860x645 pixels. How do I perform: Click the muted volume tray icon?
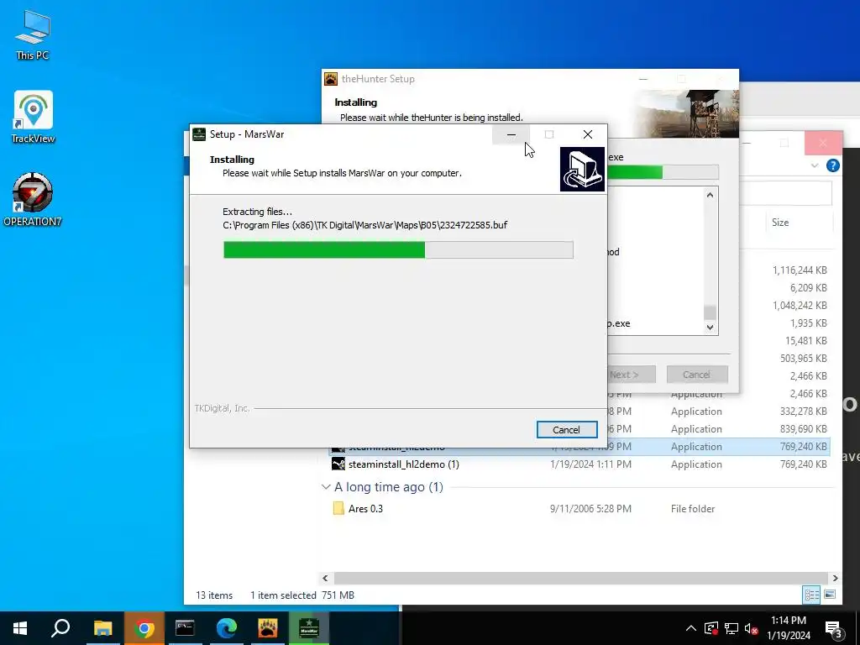coord(752,628)
